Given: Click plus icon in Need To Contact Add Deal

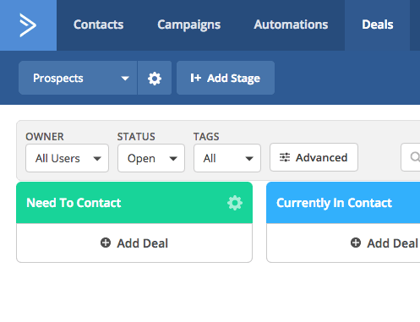Looking at the screenshot, I should 106,243.
